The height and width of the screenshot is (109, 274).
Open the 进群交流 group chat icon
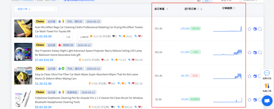pos(267,74)
